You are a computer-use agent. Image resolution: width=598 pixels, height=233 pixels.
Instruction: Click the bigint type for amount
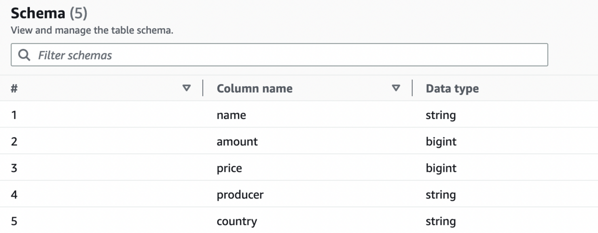(x=441, y=141)
